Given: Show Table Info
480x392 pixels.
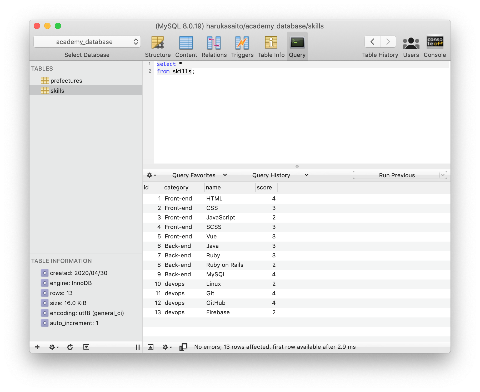Looking at the screenshot, I should tap(271, 46).
